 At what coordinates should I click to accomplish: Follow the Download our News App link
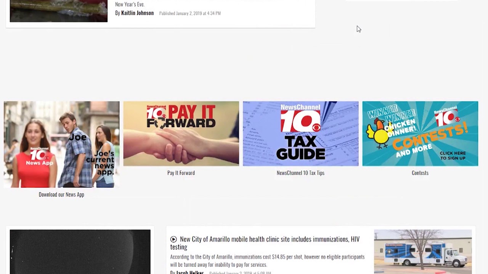click(x=61, y=194)
